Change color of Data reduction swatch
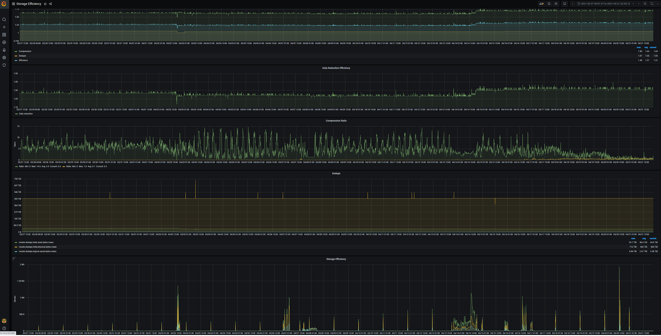 [x=16, y=114]
